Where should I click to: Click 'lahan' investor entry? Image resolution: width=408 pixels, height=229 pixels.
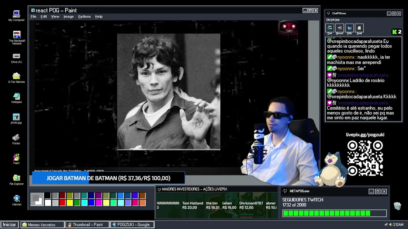(229, 205)
